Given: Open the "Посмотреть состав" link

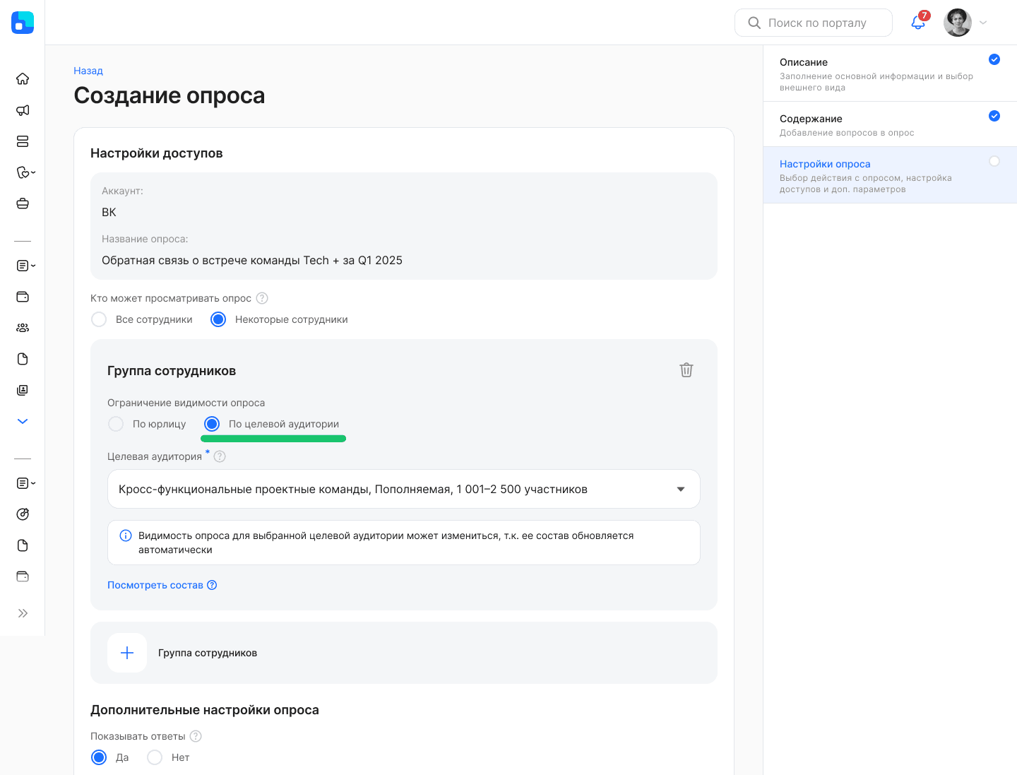Looking at the screenshot, I should click(x=162, y=585).
